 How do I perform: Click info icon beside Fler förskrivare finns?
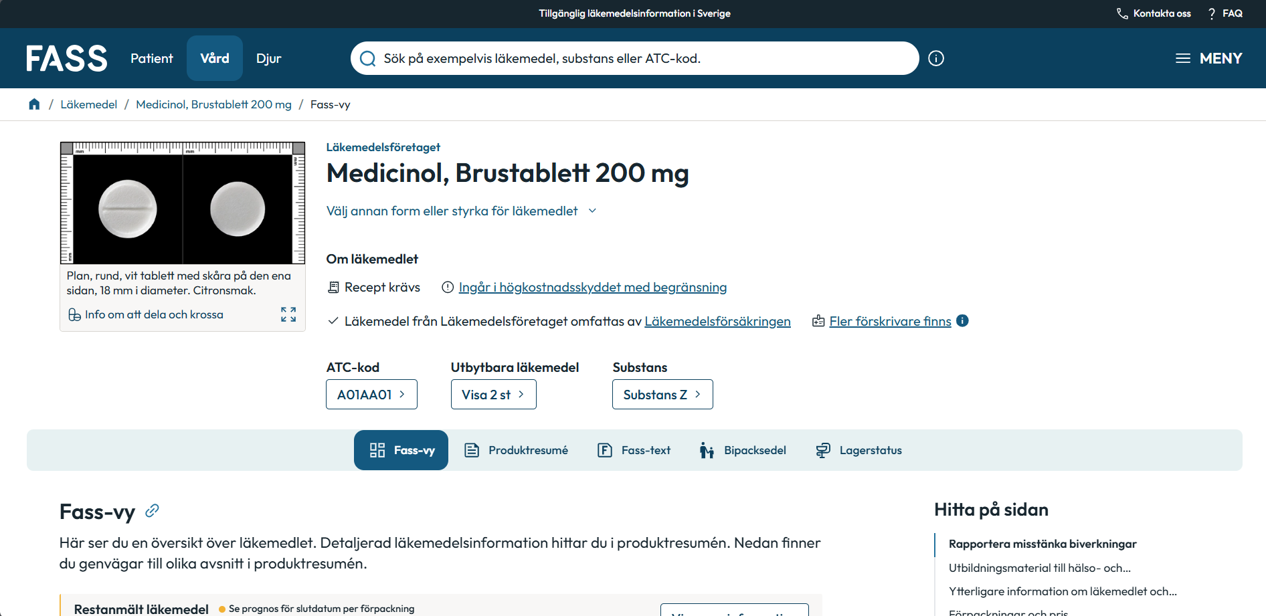click(x=962, y=320)
